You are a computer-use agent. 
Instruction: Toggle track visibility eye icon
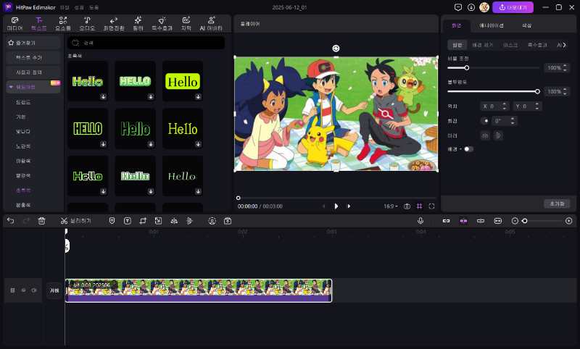point(23,290)
